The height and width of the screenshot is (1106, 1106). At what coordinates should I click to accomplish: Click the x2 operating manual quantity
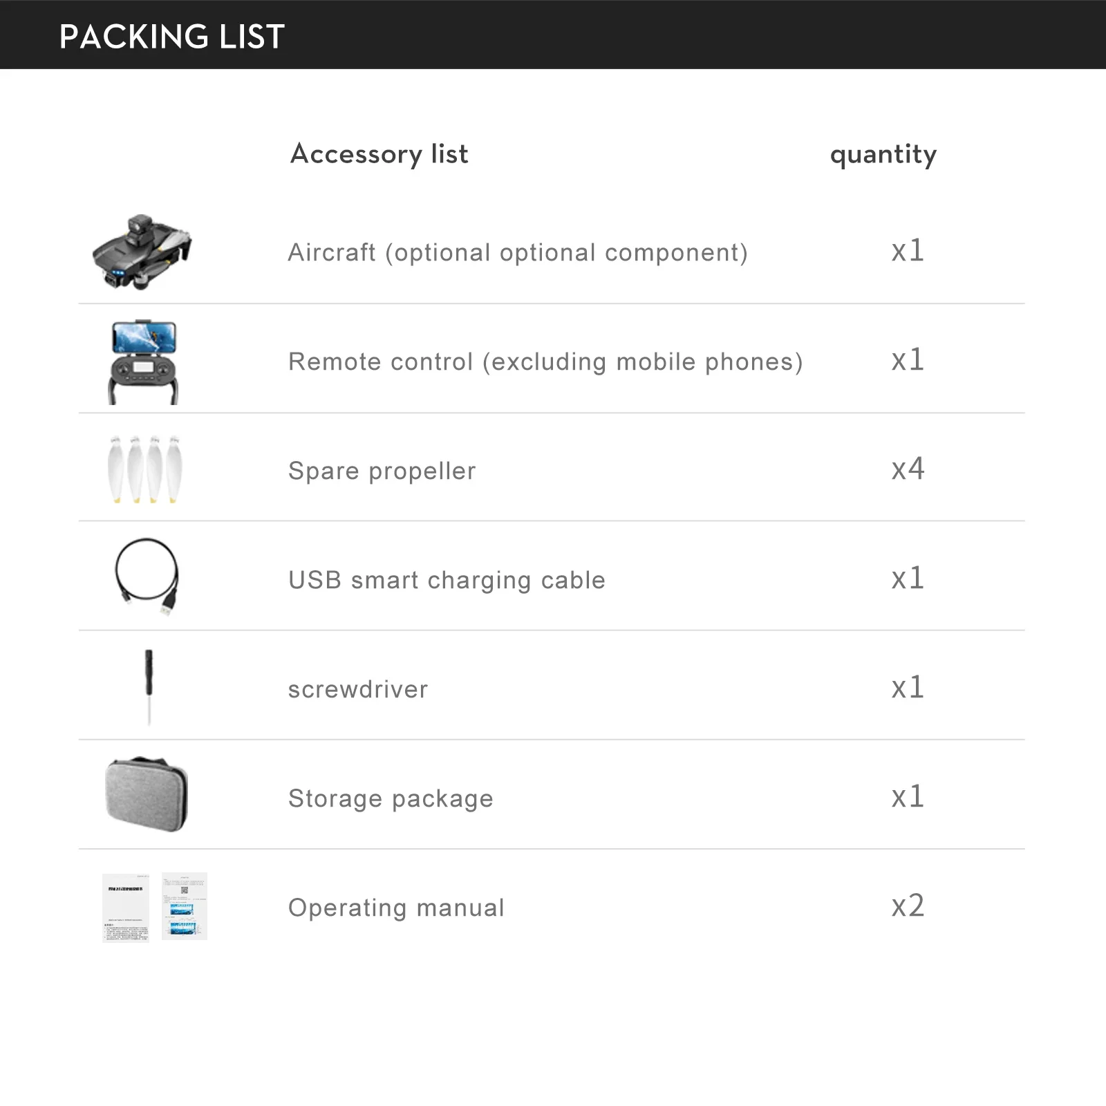point(908,906)
